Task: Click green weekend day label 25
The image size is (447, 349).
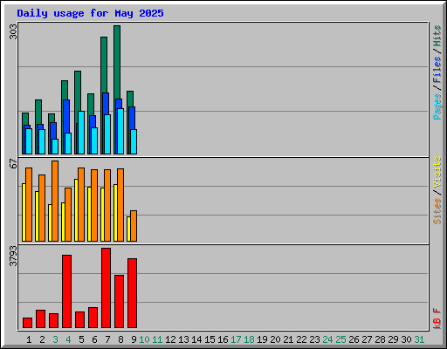Action: pos(340,339)
